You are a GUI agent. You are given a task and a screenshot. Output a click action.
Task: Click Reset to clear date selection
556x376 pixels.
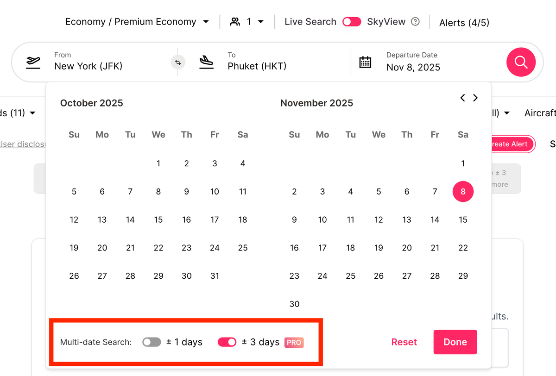coord(404,342)
